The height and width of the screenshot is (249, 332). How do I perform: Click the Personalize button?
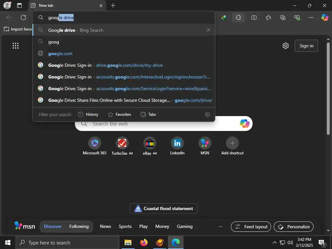click(293, 227)
